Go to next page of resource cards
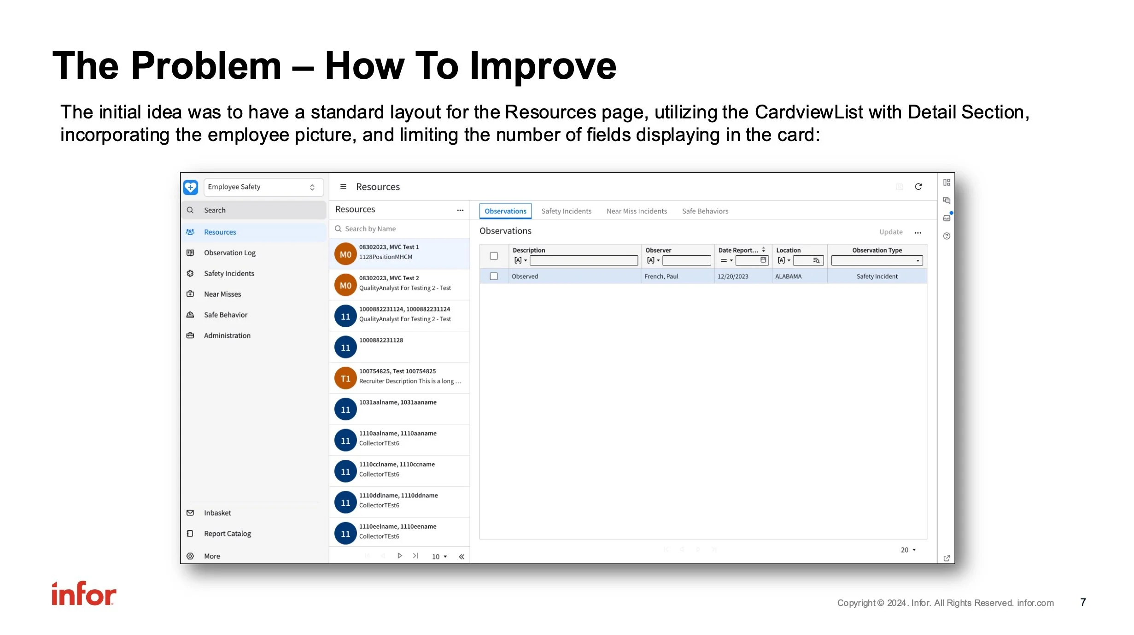The image size is (1134, 635). [x=399, y=556]
